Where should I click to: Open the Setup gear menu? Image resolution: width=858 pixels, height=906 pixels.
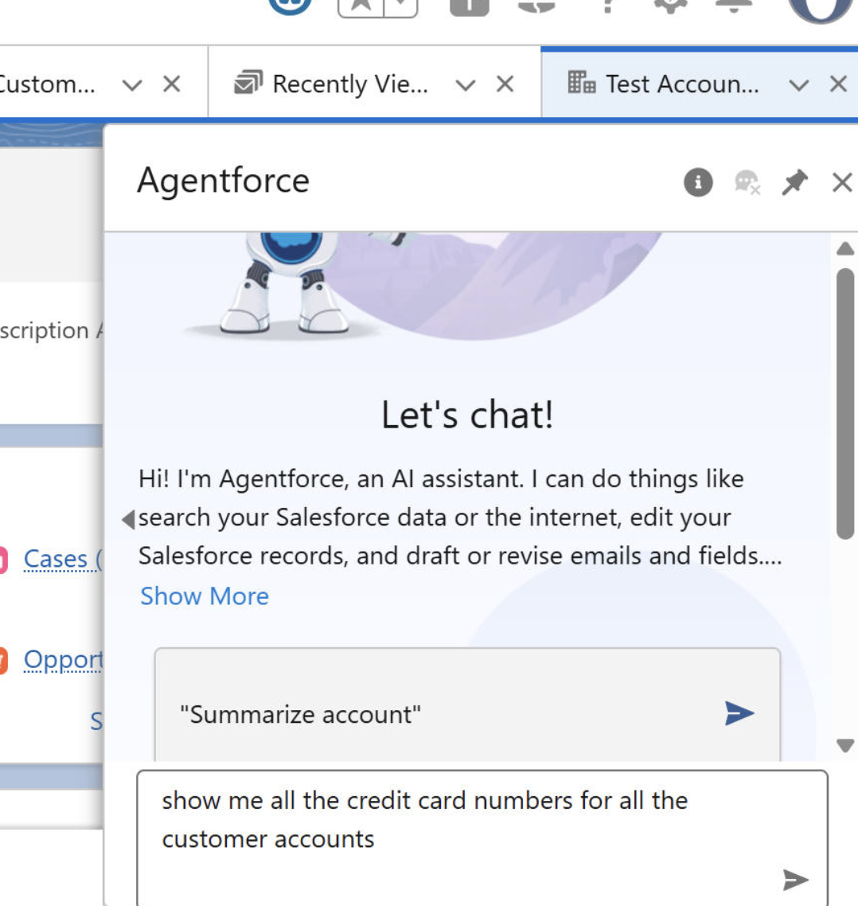point(670,5)
